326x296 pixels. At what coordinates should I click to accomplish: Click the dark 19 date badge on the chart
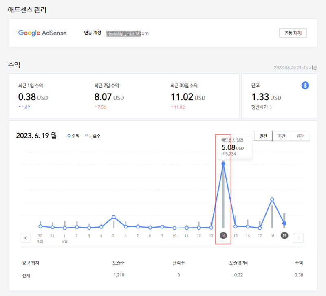284,235
